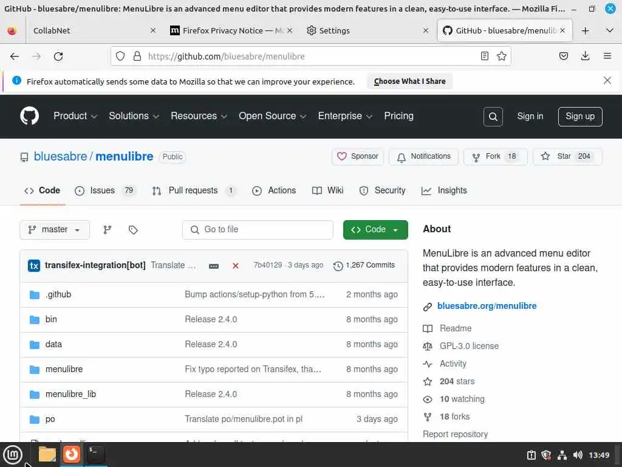Click the Firefox icon in taskbar
Image resolution: width=622 pixels, height=467 pixels.
click(72, 454)
